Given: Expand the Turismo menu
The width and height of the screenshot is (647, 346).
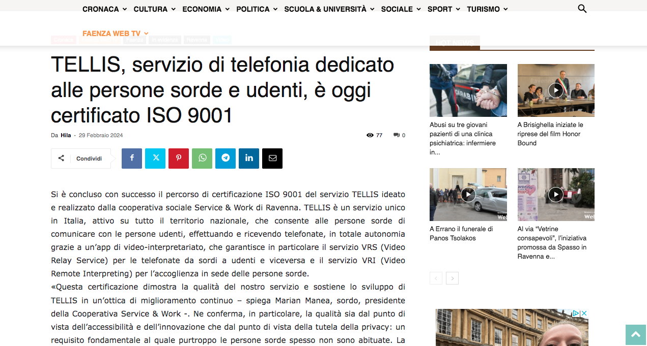Looking at the screenshot, I should pos(487,9).
